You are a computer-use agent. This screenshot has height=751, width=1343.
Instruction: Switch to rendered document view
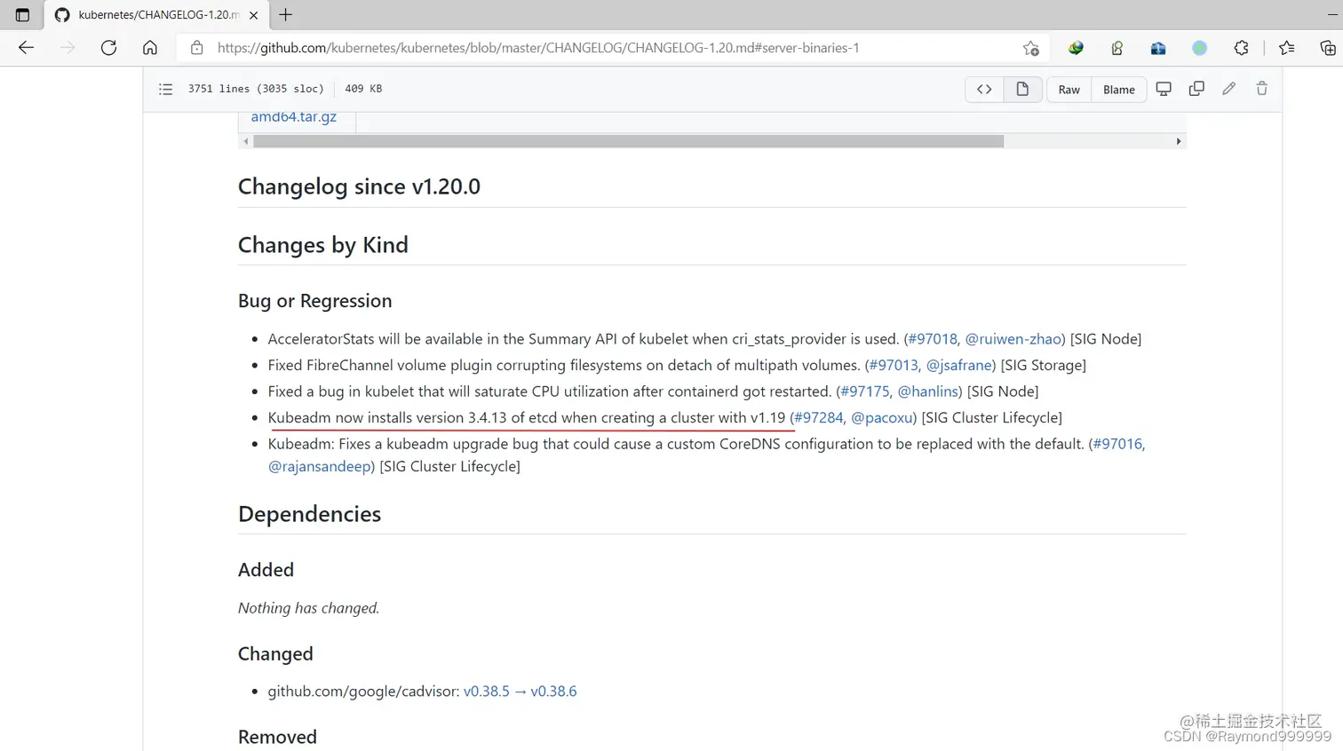coord(1022,89)
